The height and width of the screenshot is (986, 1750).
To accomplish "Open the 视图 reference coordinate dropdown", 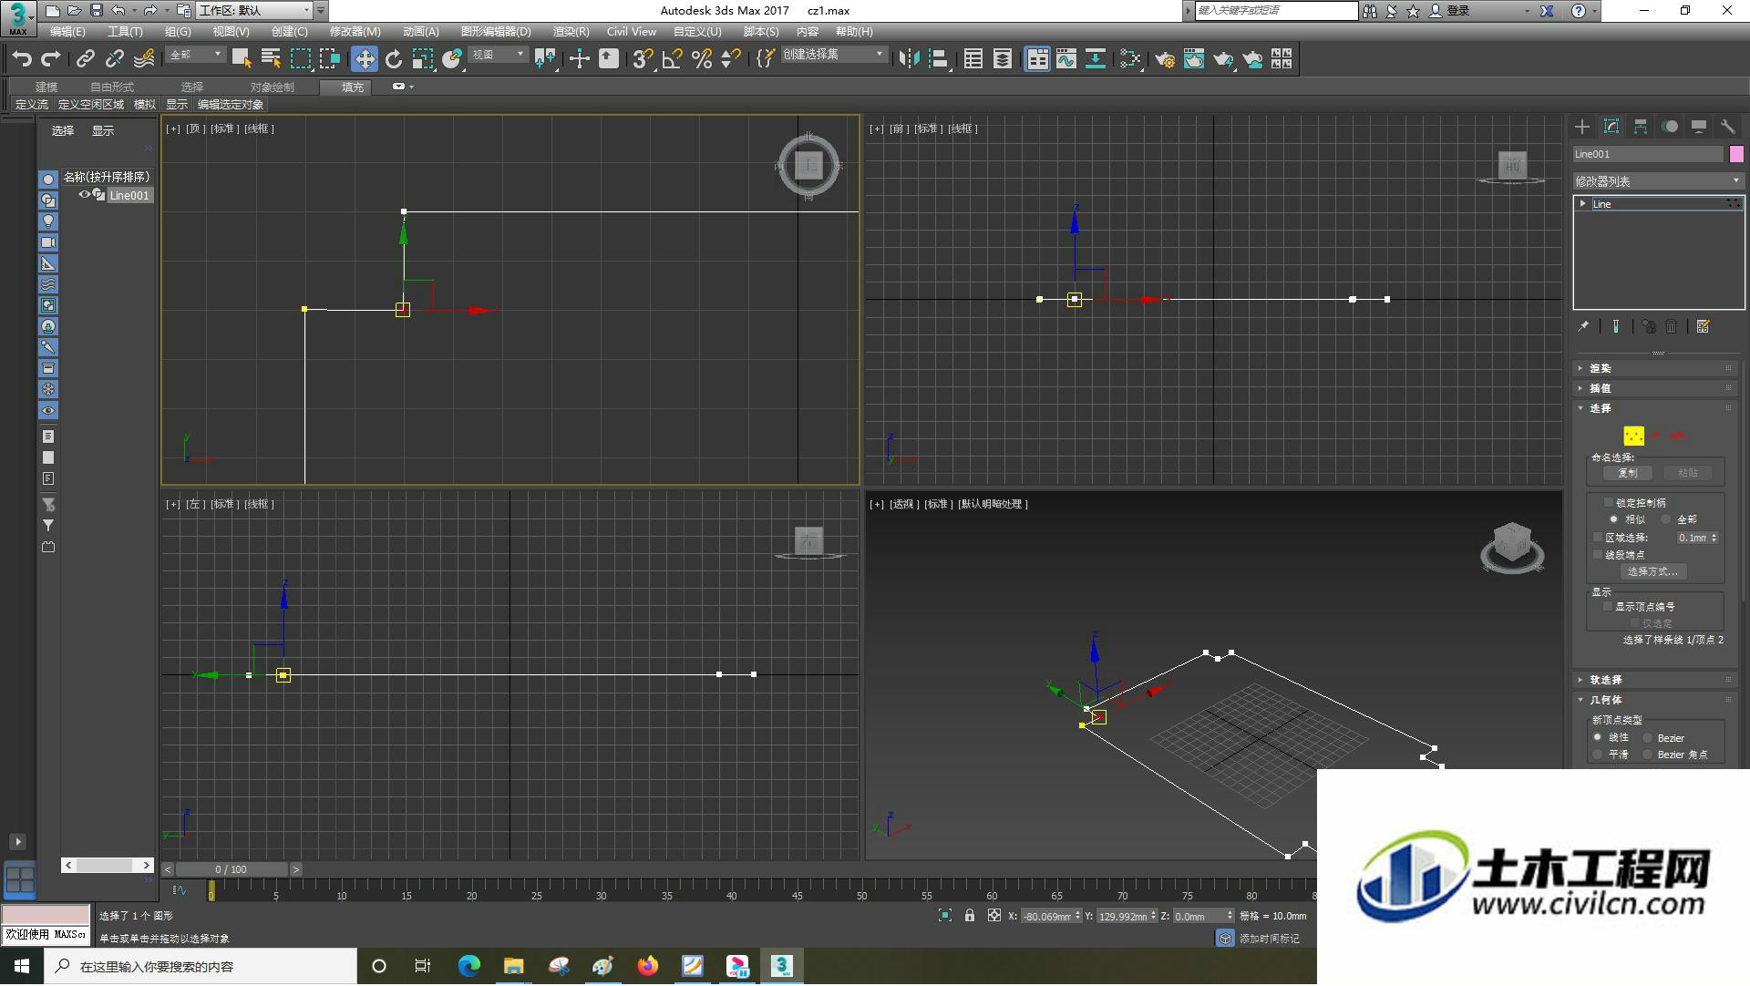I will point(498,56).
